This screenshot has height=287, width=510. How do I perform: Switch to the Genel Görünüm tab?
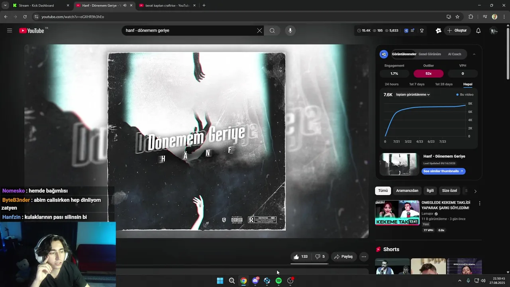[x=430, y=54]
